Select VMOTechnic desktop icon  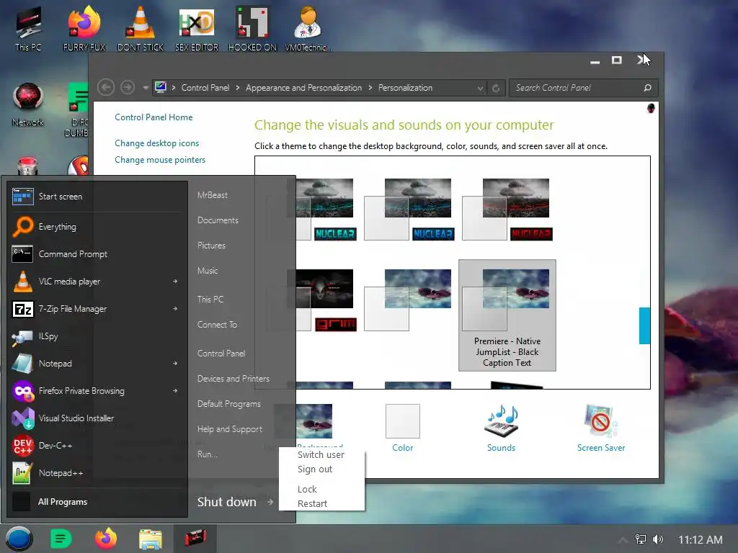308,29
